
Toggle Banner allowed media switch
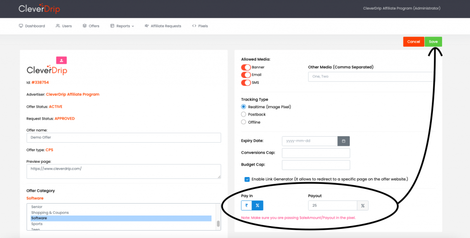tap(246, 67)
